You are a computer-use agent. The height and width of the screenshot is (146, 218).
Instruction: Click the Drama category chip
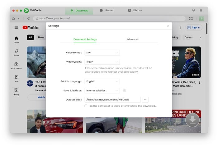coord(188,37)
